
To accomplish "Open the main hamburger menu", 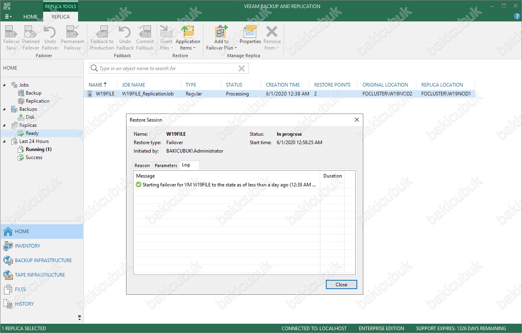I will tap(8, 17).
